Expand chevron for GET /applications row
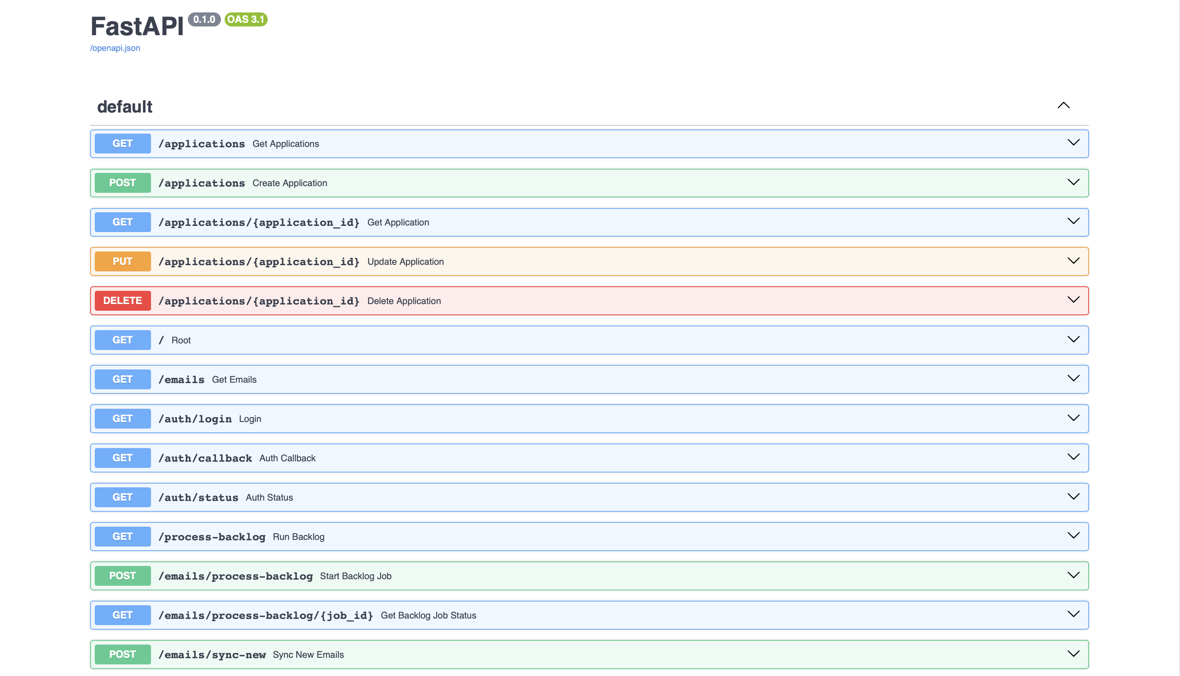The image size is (1180, 676). 1074,143
